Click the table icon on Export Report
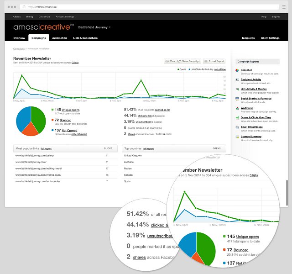Viewport: 292px width, 274px height. (x=206, y=61)
